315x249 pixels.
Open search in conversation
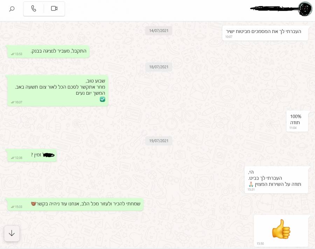pos(12,9)
